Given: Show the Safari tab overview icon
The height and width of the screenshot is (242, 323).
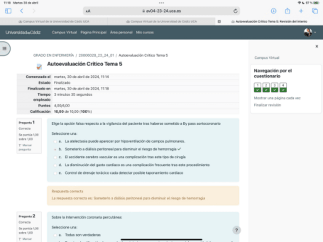Looking at the screenshot, I should coord(315,11).
